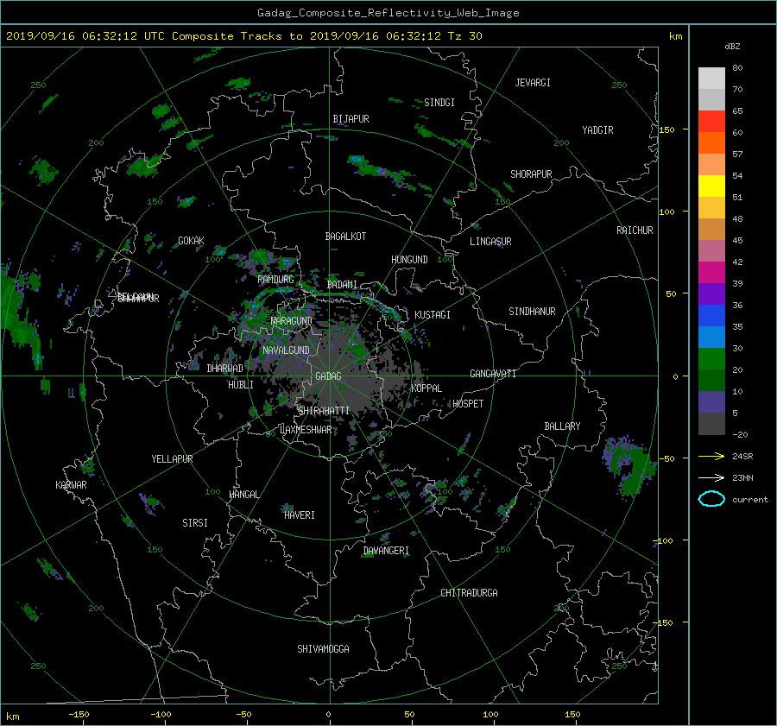Click the JEVARGI city label
777x726 pixels.
[533, 83]
